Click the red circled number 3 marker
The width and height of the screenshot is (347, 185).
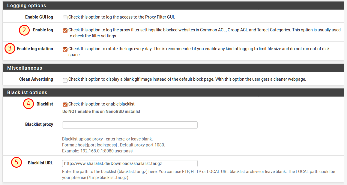[x=10, y=49]
